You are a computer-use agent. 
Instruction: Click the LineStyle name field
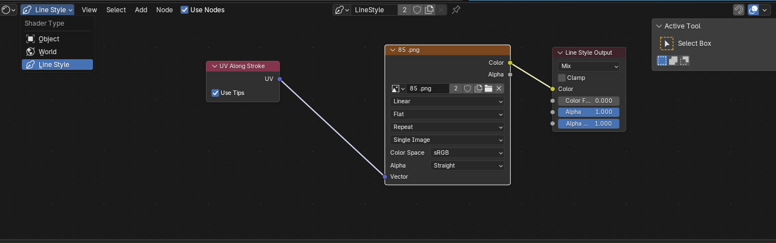(x=374, y=9)
